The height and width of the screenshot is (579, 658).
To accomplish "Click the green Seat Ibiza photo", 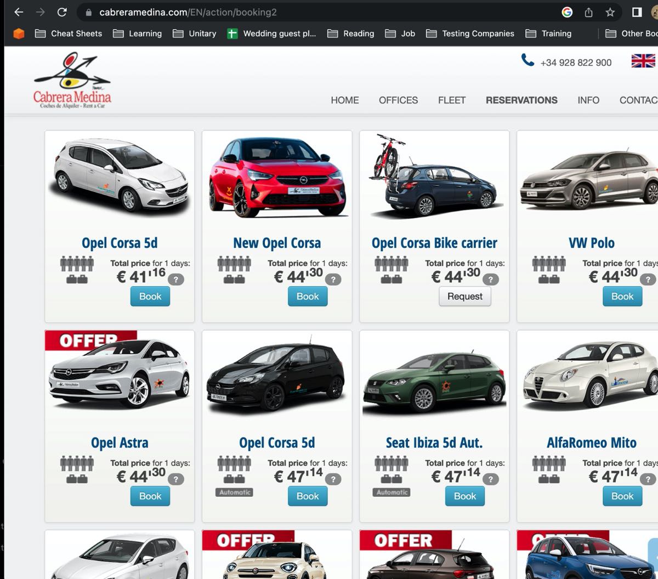I will (434, 382).
